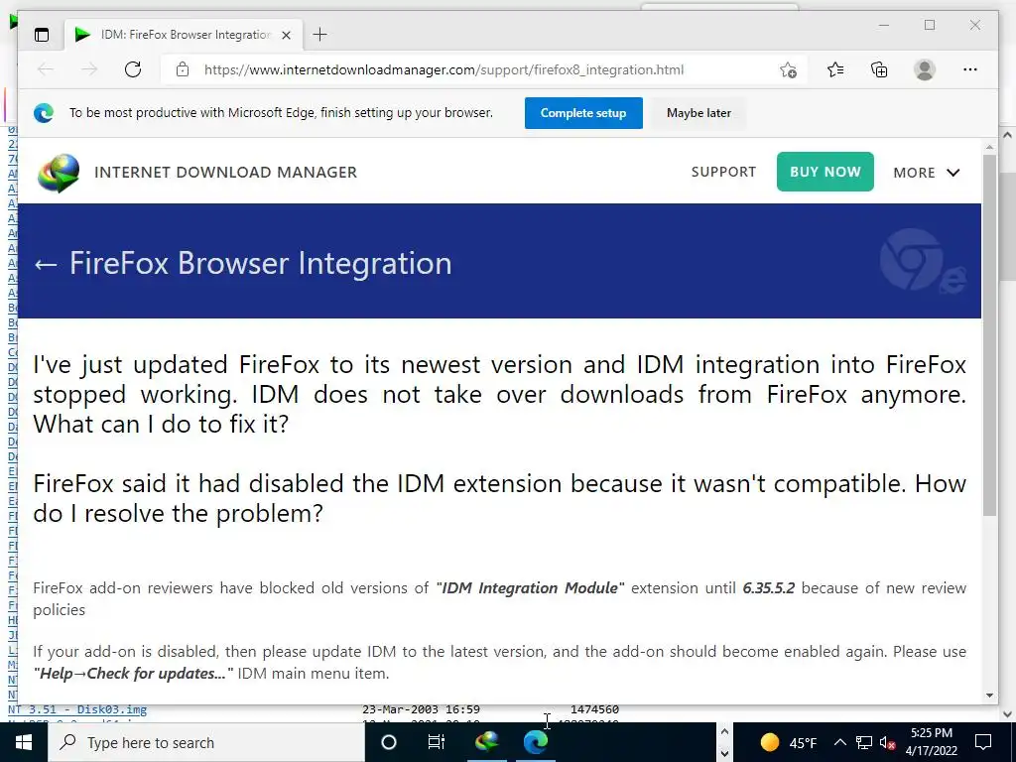Click the page scrollbar up arrow
1016x762 pixels.
pyautogui.click(x=989, y=147)
